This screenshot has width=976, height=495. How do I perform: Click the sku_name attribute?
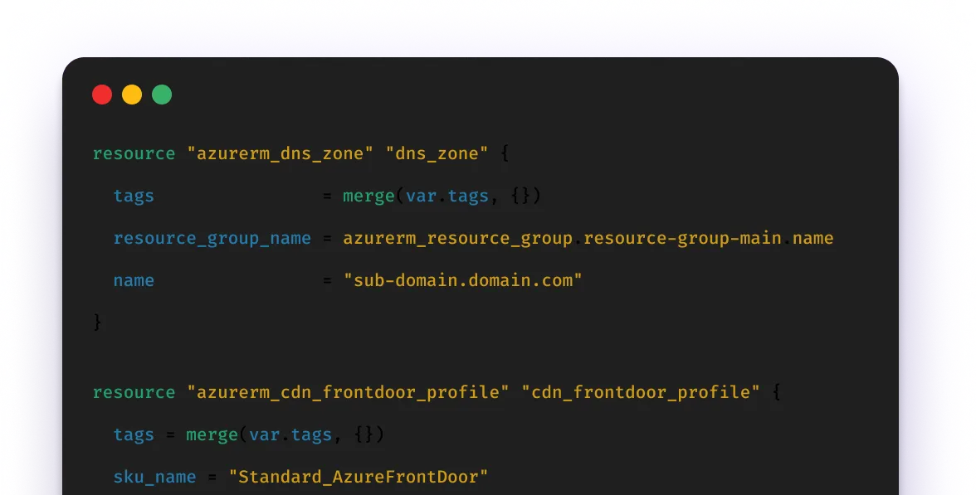click(x=154, y=477)
